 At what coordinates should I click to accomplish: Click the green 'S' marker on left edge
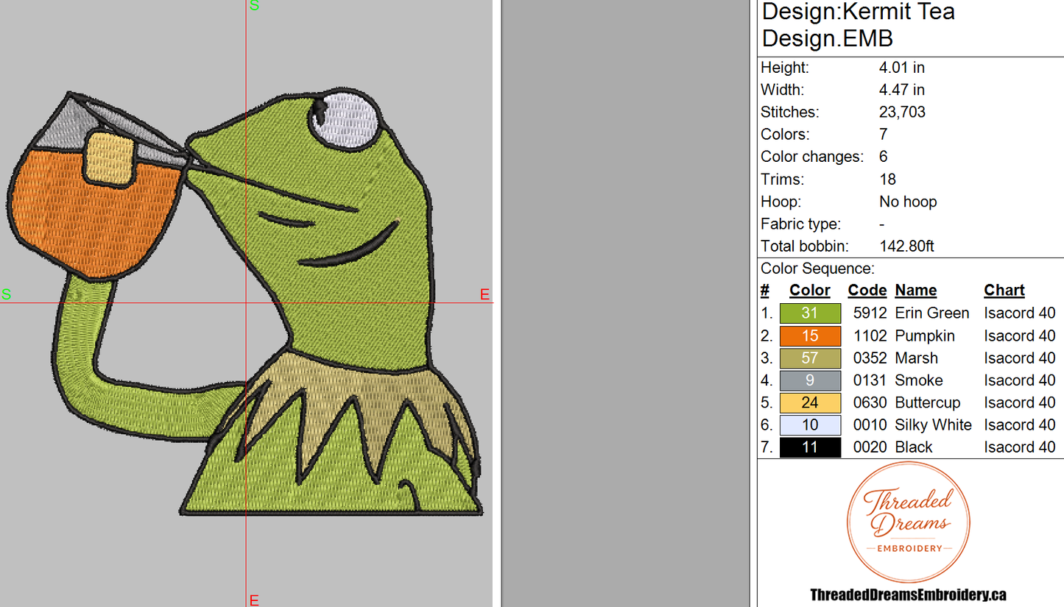coord(6,295)
